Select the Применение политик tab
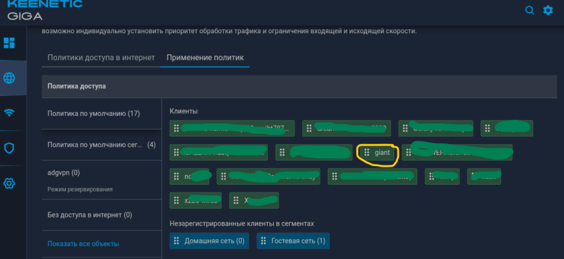564x259 pixels. [205, 57]
